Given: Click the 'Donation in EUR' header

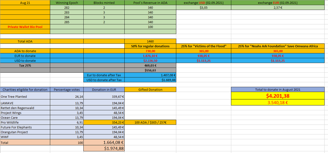Looking at the screenshot, I should [104, 90].
